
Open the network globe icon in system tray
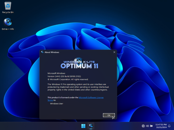click(x=143, y=126)
